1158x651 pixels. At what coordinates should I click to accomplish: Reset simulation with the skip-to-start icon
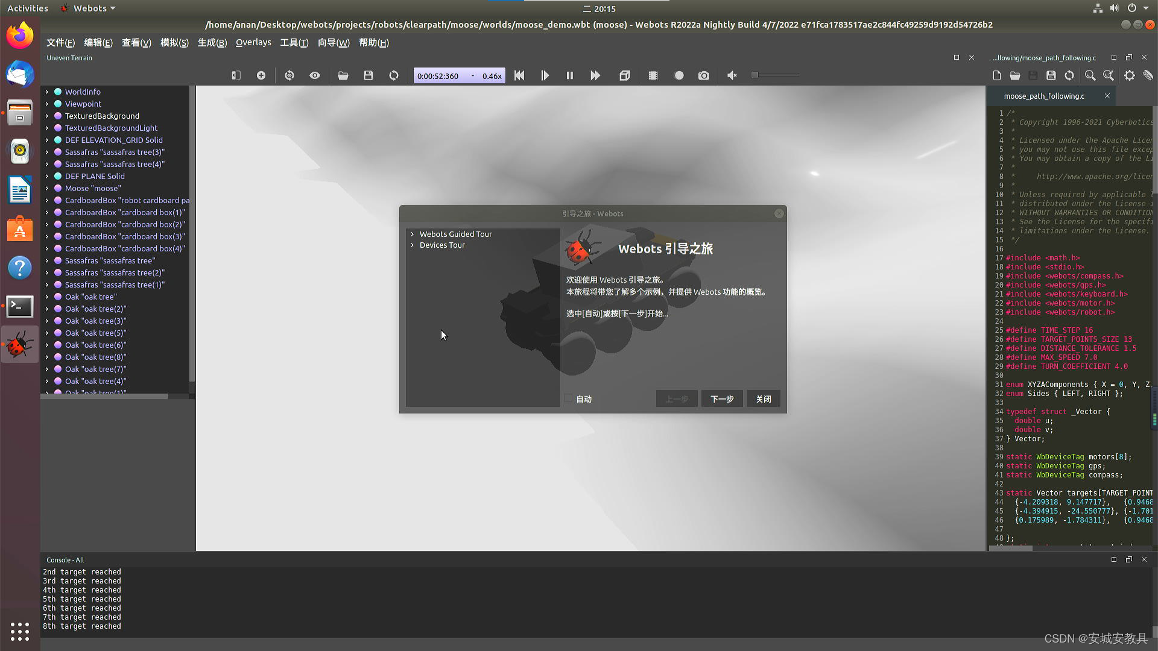(519, 75)
